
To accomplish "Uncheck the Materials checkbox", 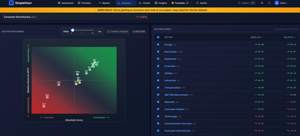I will point(158,102).
